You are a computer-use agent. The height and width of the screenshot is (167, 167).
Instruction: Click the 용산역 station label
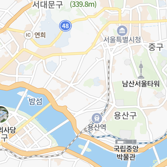click(x=97, y=127)
